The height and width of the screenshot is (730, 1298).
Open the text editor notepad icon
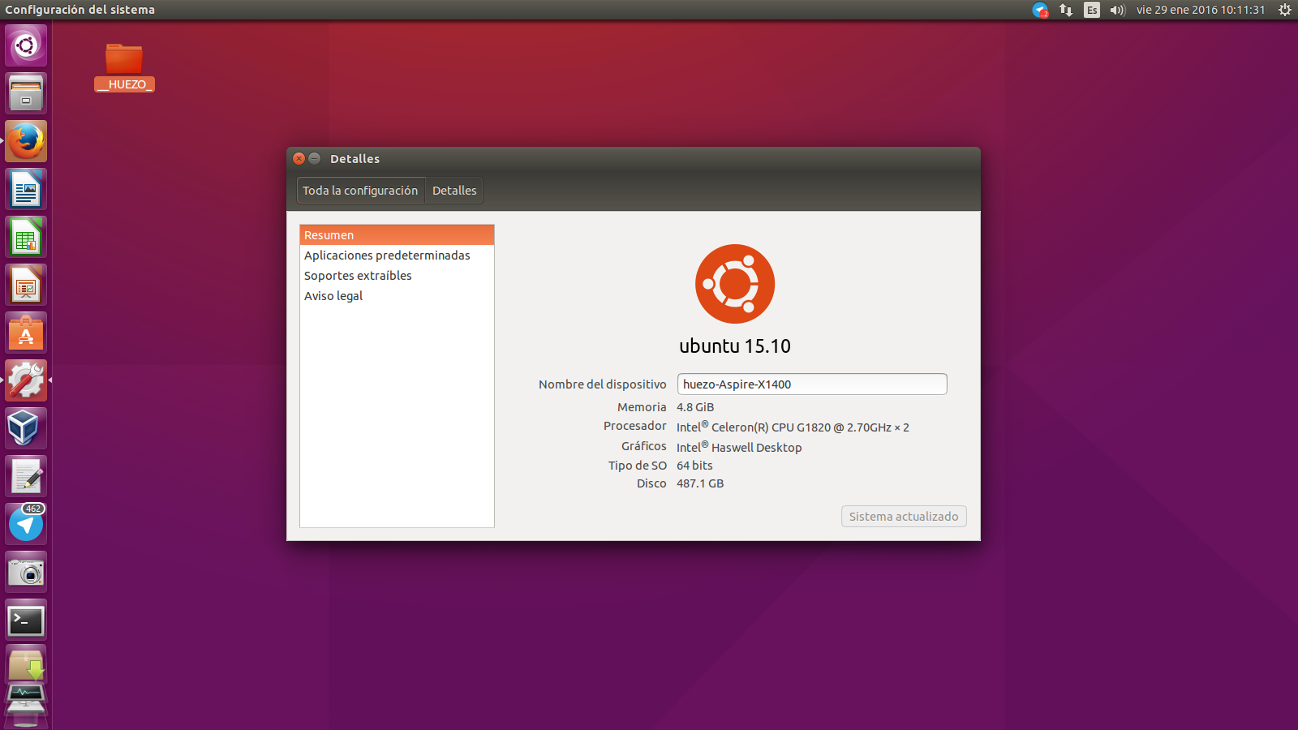26,476
